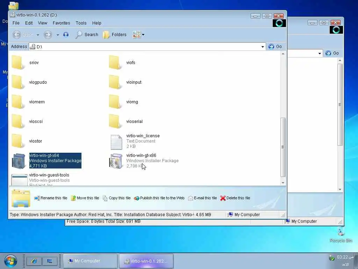Switch to virtio-win-0.1.262 taskbar button

[x=146, y=261]
